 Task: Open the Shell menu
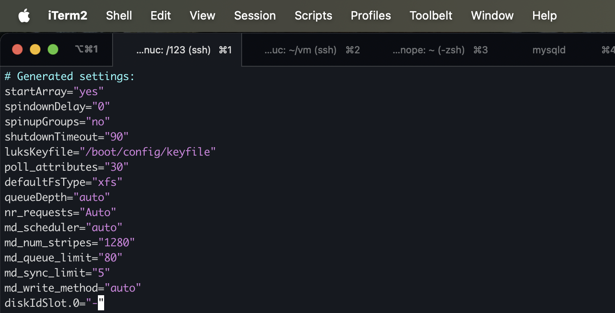pyautogui.click(x=119, y=16)
